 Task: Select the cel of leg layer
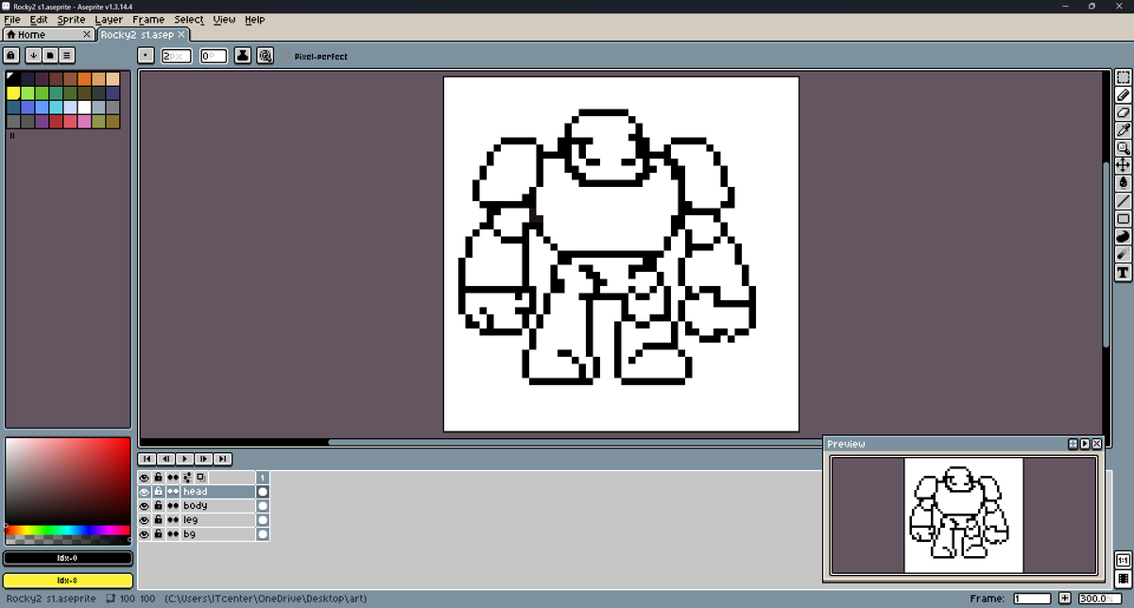click(x=263, y=520)
